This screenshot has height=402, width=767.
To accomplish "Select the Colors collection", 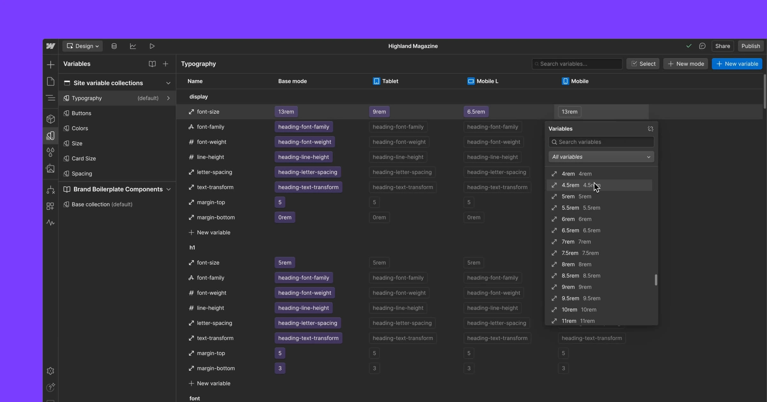I will [x=80, y=128].
